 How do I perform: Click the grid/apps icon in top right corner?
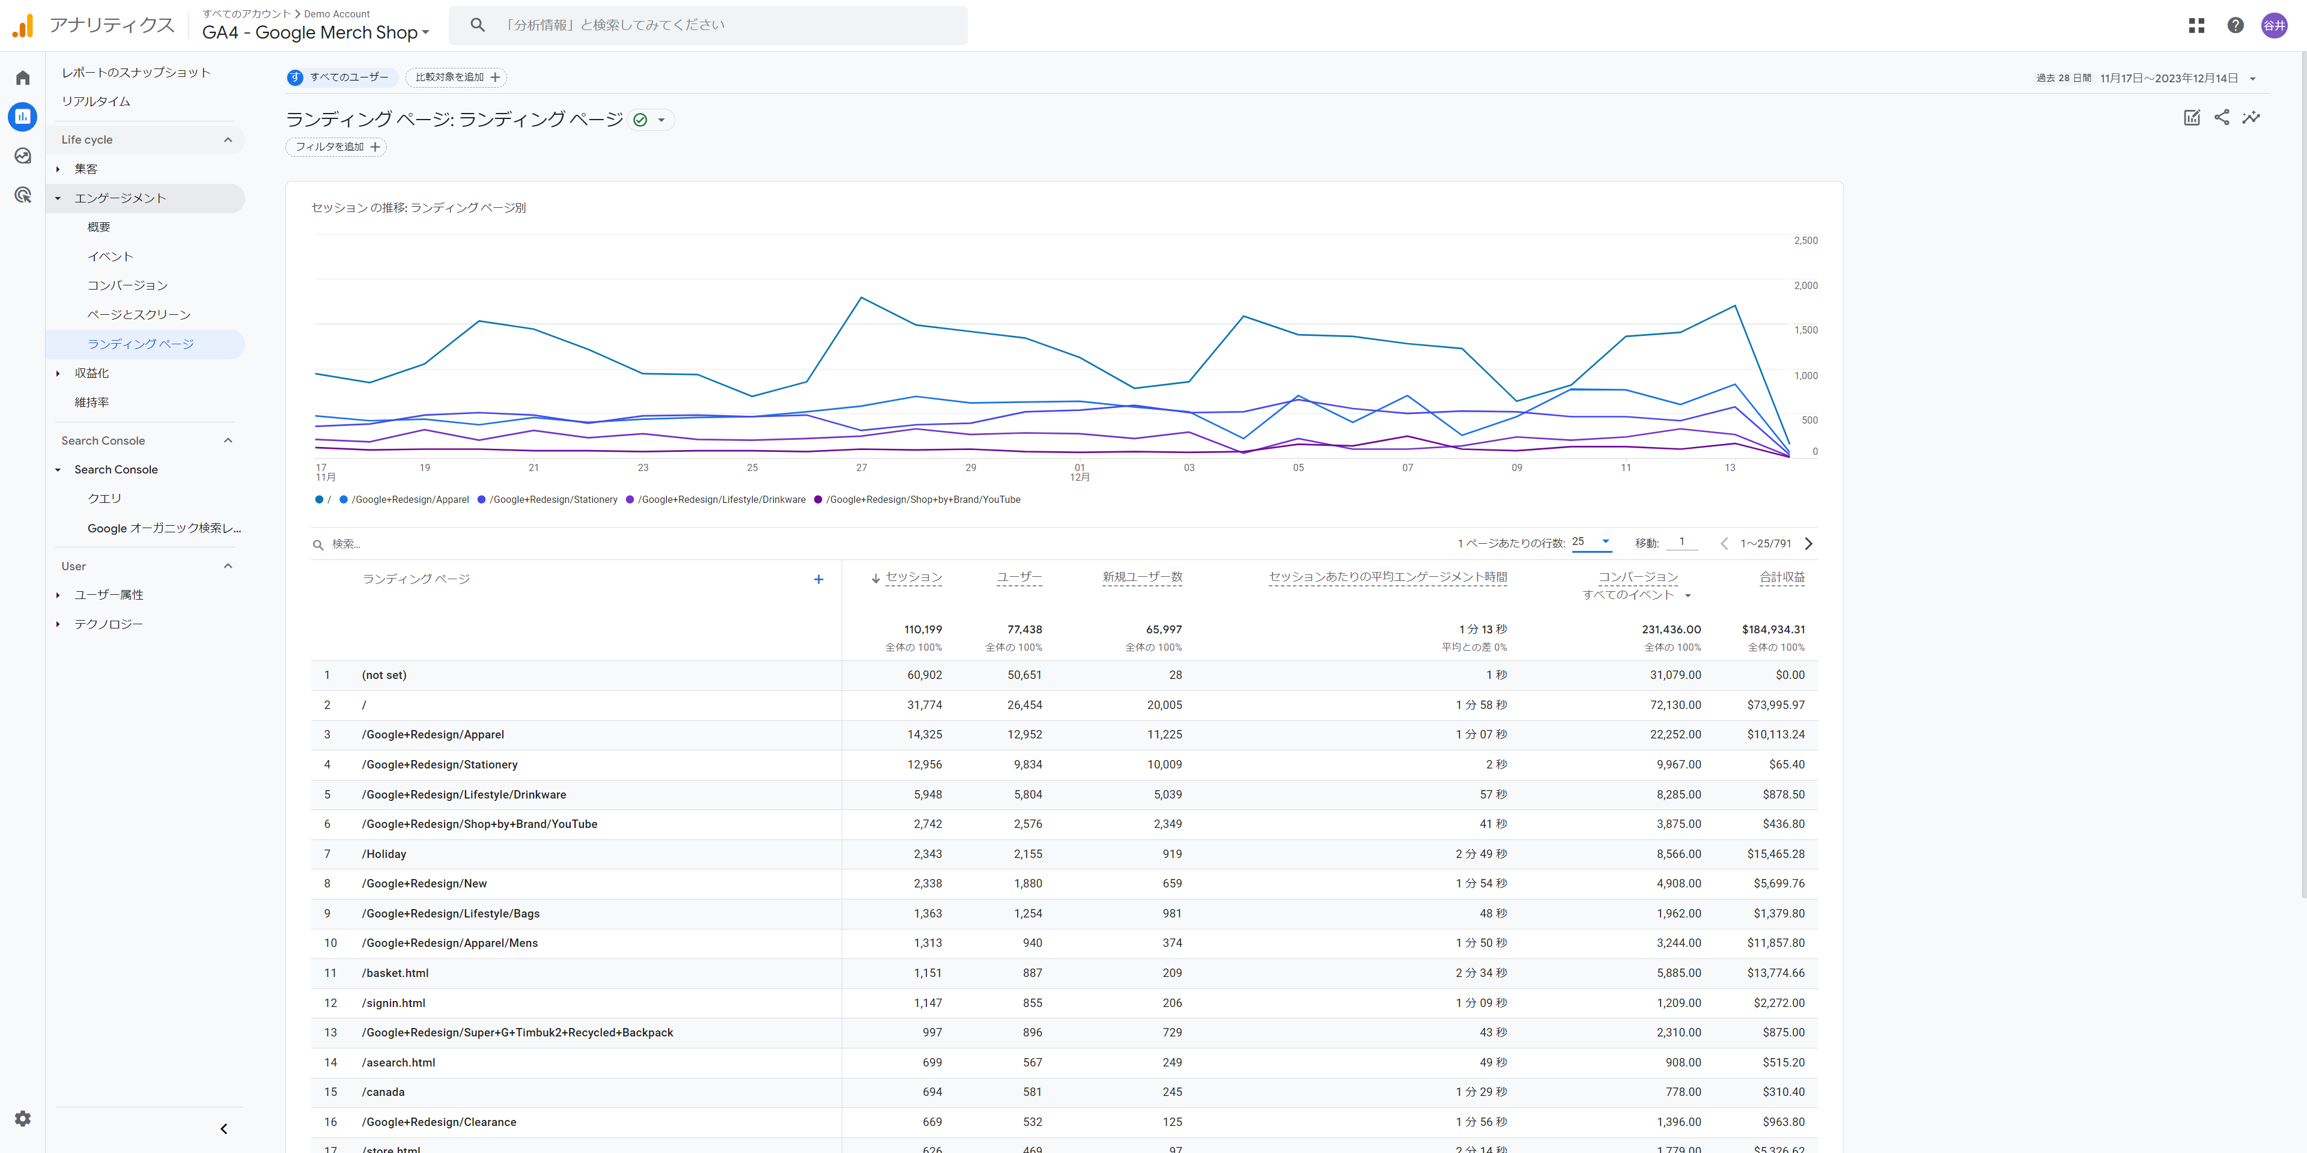[x=2196, y=25]
